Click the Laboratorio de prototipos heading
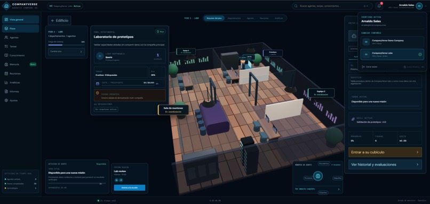This screenshot has width=430, height=204. click(114, 37)
